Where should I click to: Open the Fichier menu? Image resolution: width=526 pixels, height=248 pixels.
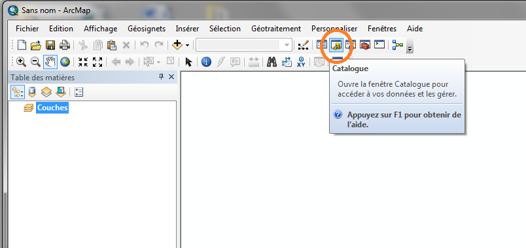pyautogui.click(x=27, y=29)
